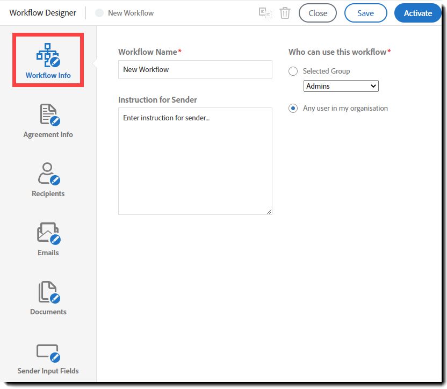Click the workflow status circle indicator
Screen dimensions: 447x389
[x=99, y=13]
